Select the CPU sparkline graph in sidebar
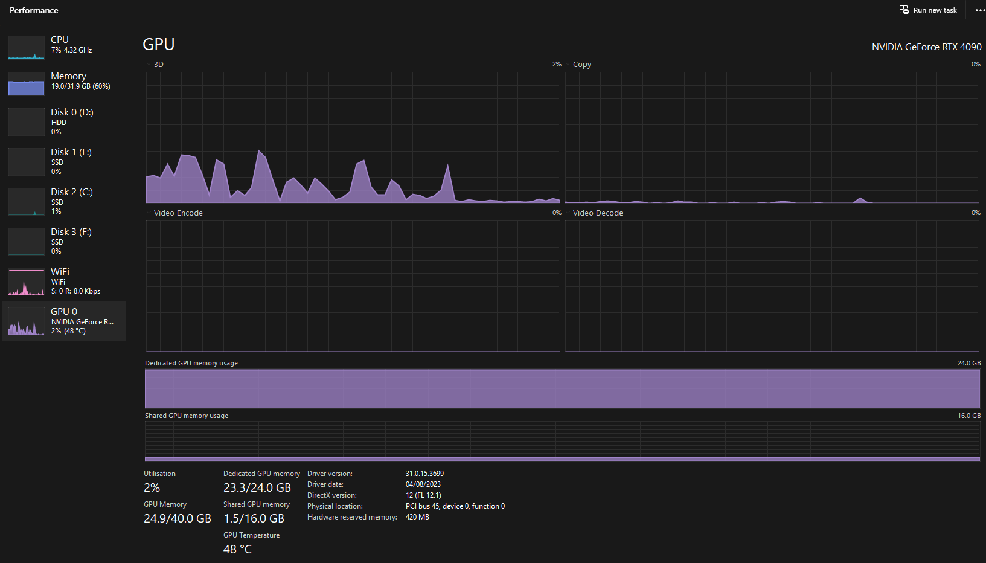The image size is (986, 563). point(26,47)
